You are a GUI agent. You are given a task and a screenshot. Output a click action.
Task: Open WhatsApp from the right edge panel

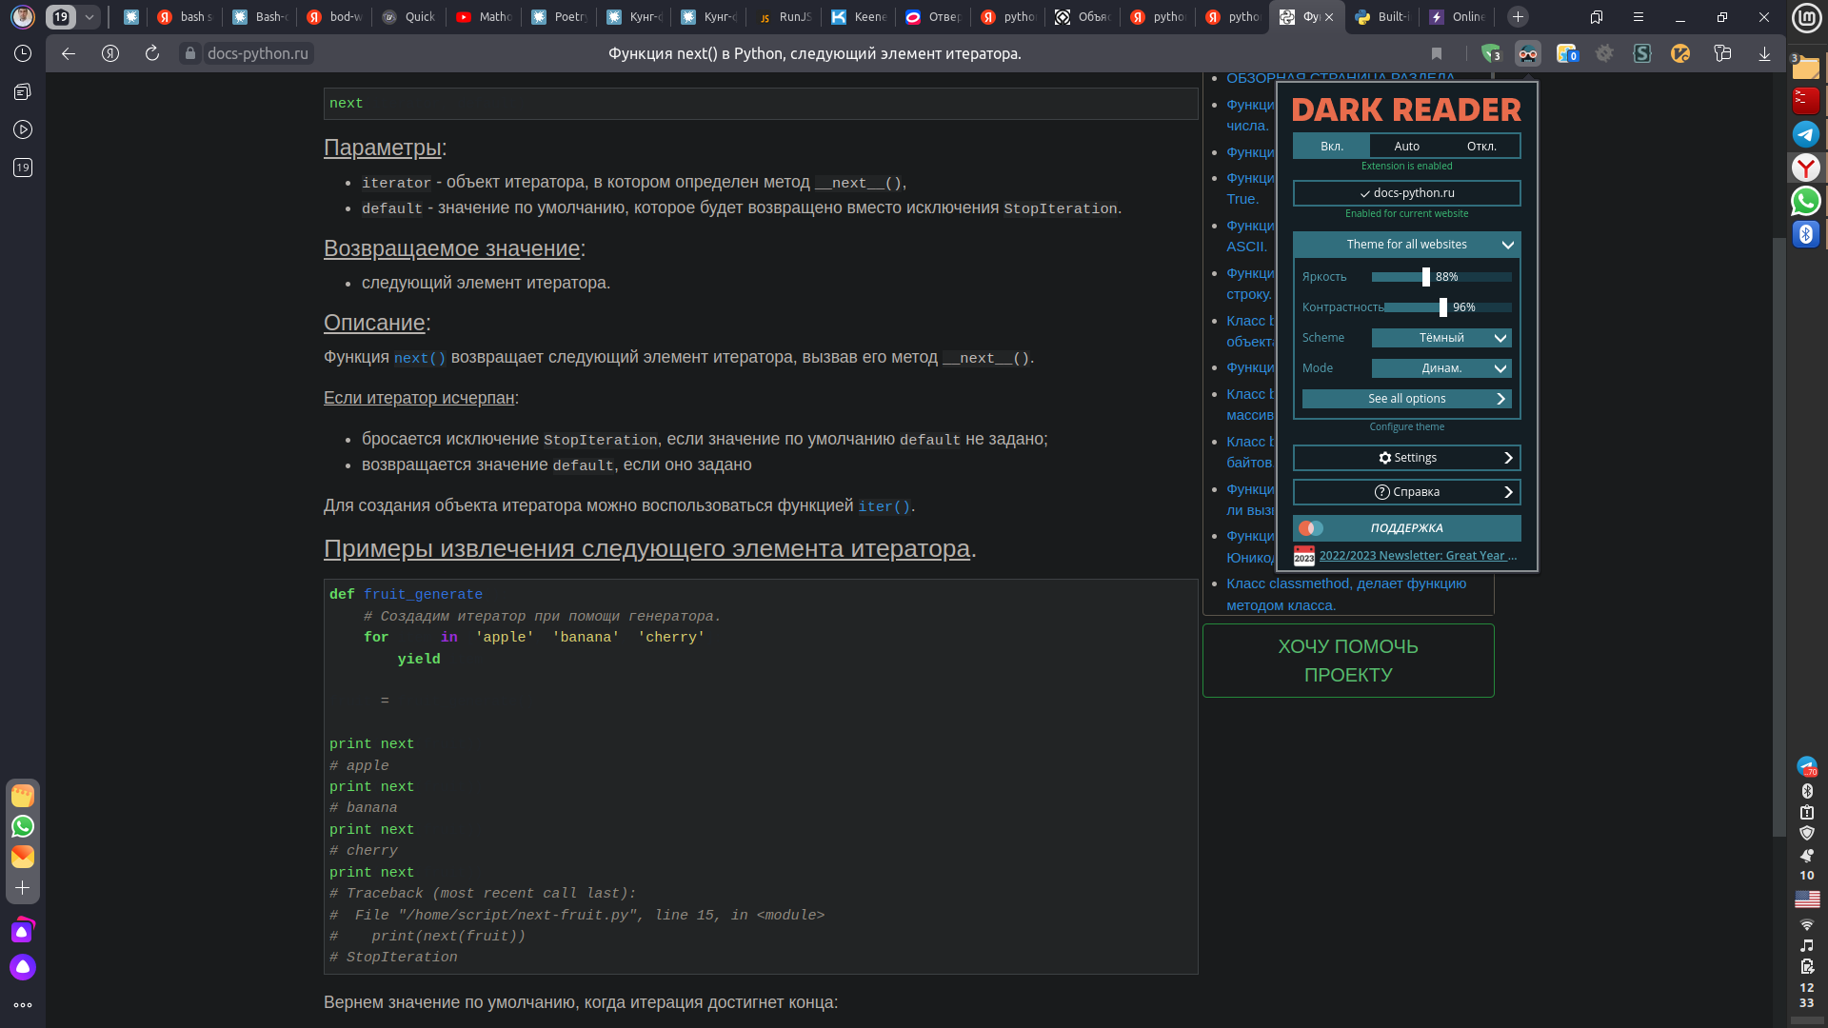tap(1806, 201)
